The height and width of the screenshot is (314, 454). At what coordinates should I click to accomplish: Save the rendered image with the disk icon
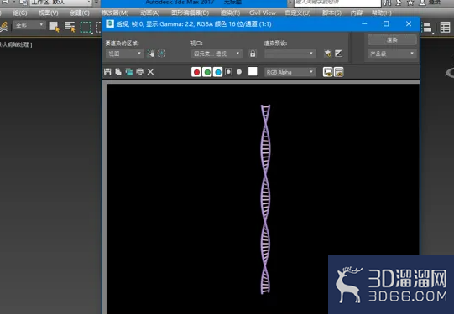(x=107, y=72)
